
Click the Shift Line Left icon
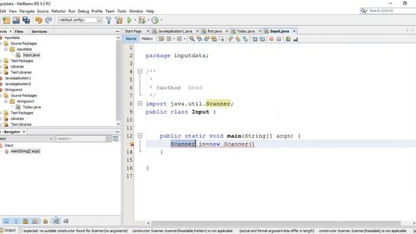pyautogui.click(x=255, y=39)
